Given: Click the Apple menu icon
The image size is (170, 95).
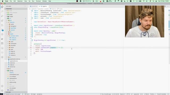Looking at the screenshot, I should [x=2, y=1].
